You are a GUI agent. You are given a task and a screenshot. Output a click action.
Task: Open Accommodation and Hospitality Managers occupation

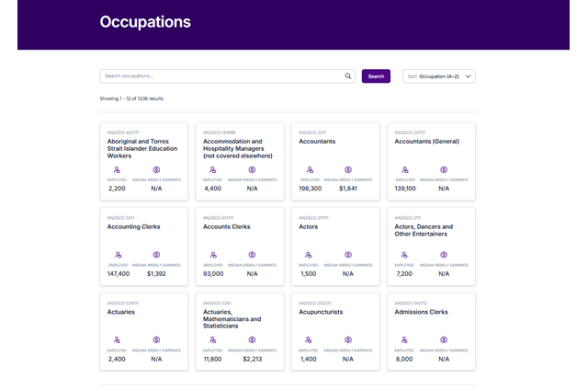(238, 148)
